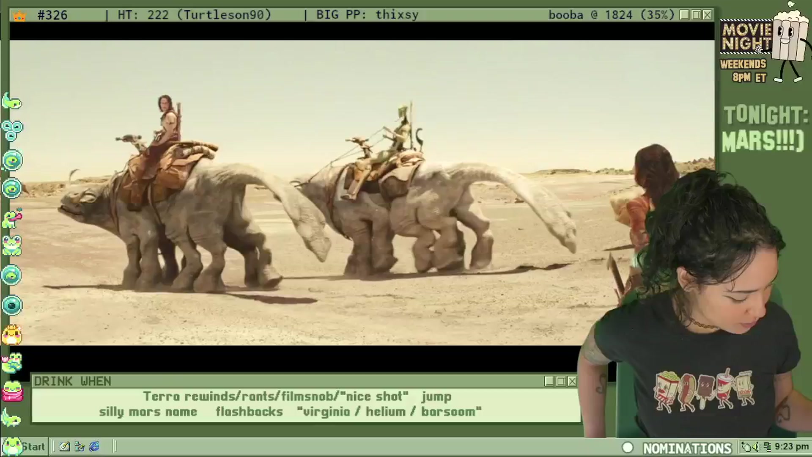Click the 'BIG PP: thixsy' text

click(x=367, y=15)
